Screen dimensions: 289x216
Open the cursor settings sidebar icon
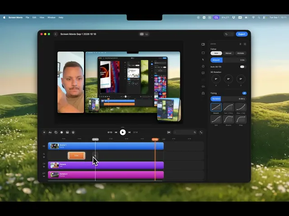click(203, 59)
